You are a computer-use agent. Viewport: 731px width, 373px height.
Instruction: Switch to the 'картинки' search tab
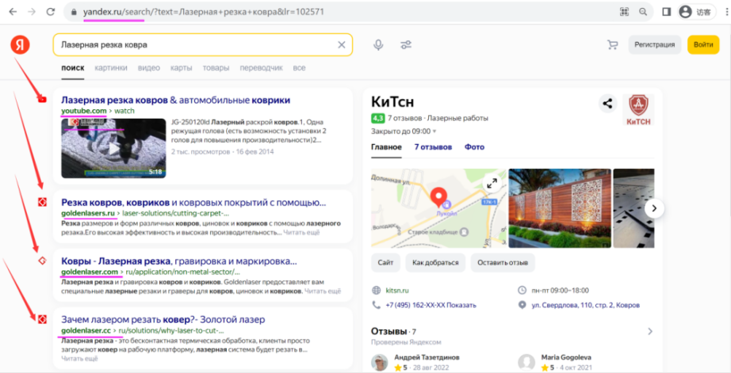coord(111,68)
